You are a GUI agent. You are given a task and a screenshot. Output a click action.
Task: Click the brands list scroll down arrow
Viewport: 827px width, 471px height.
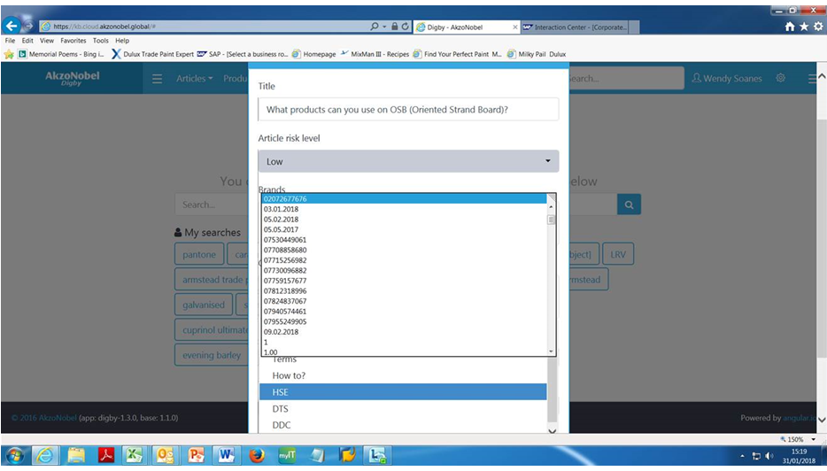pyautogui.click(x=551, y=351)
